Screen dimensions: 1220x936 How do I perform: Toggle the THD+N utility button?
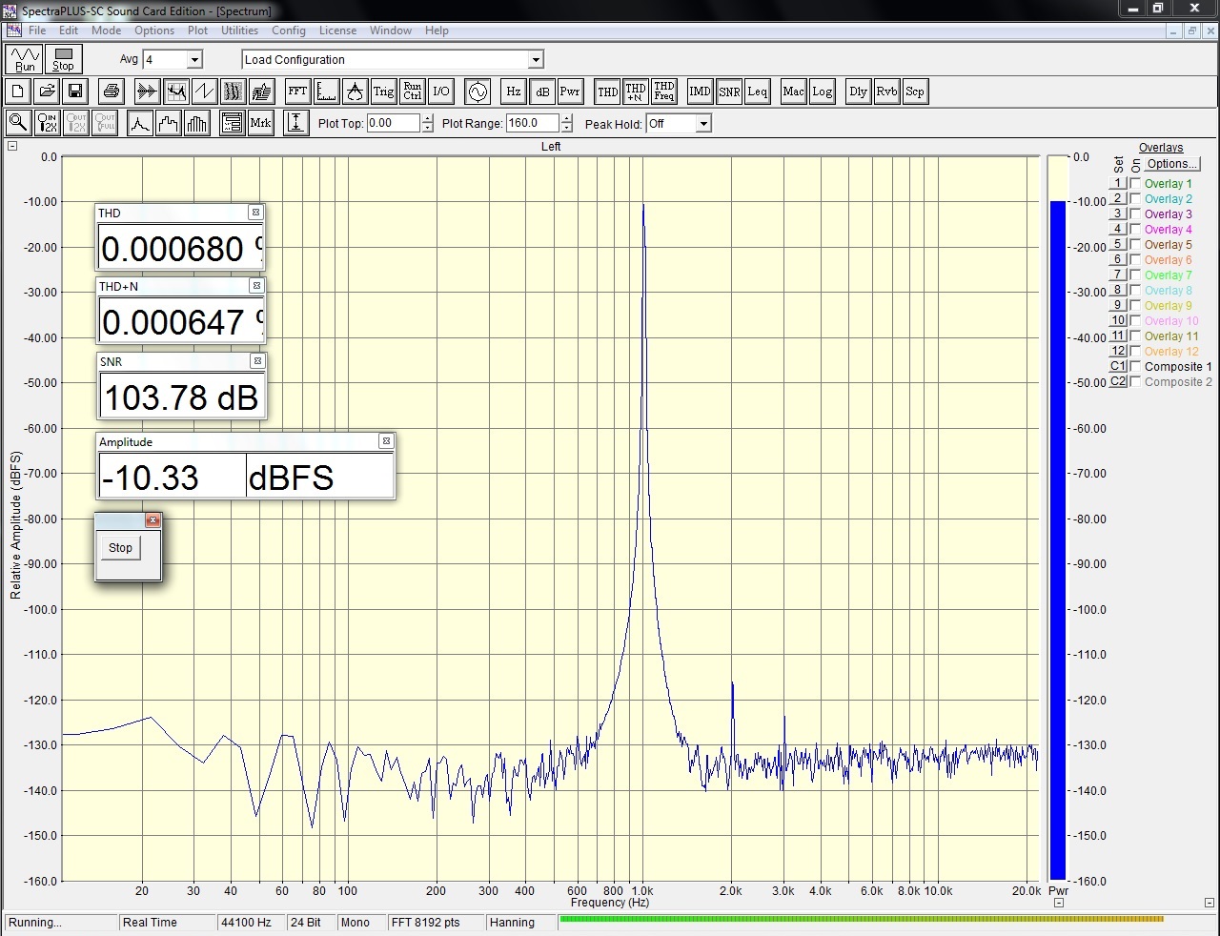636,92
